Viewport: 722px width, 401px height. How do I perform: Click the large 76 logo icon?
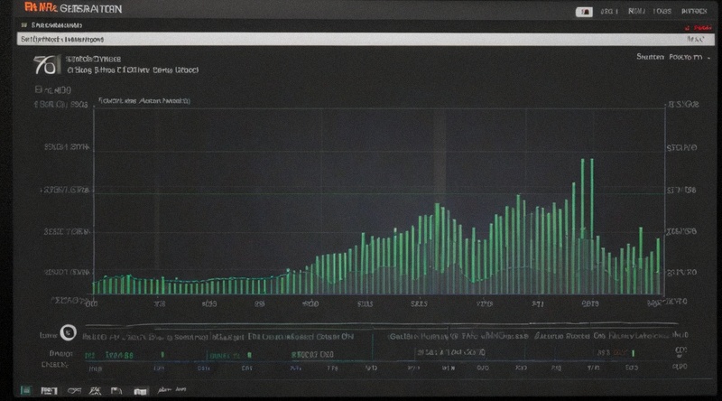[x=47, y=64]
